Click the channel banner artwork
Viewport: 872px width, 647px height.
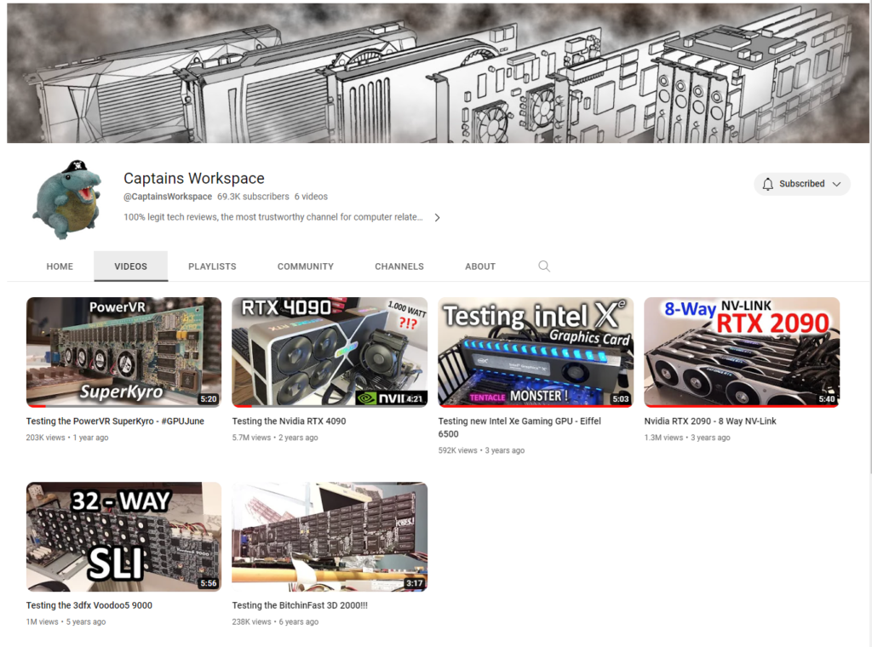[436, 72]
